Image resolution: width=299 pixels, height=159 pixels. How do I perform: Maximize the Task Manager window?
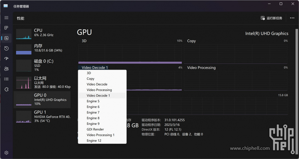281,4
